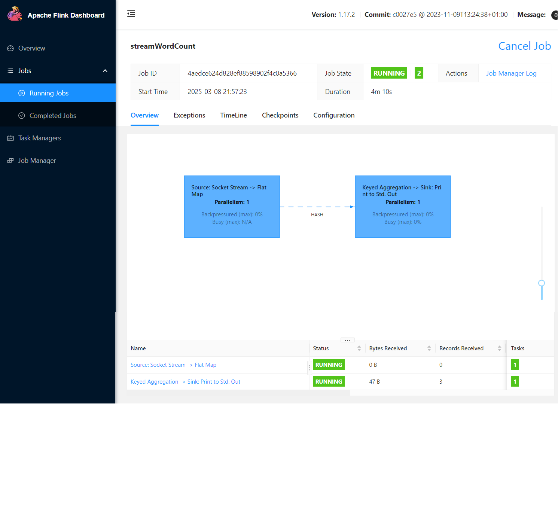558x518 pixels.
Task: Click the Cancel Job link
Action: pos(524,46)
